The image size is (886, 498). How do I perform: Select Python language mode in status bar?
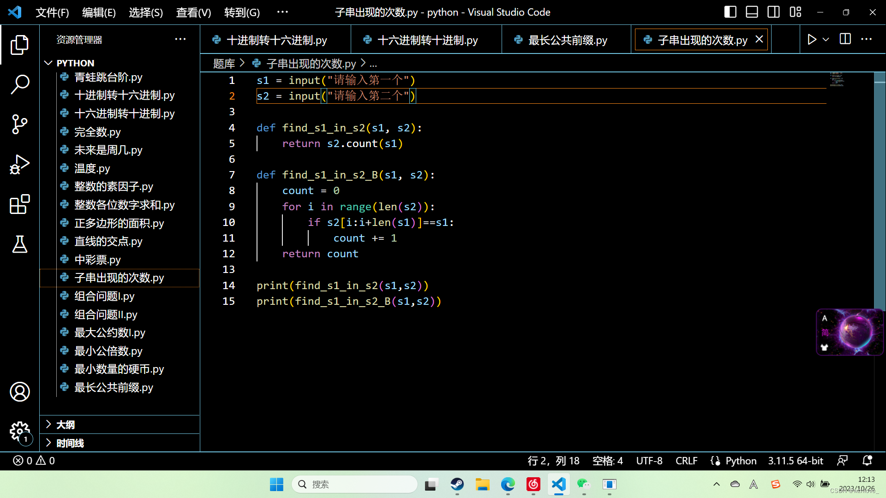coord(741,461)
